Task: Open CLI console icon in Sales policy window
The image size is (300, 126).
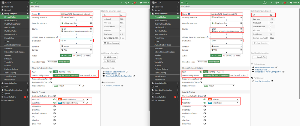Action: click(271, 3)
